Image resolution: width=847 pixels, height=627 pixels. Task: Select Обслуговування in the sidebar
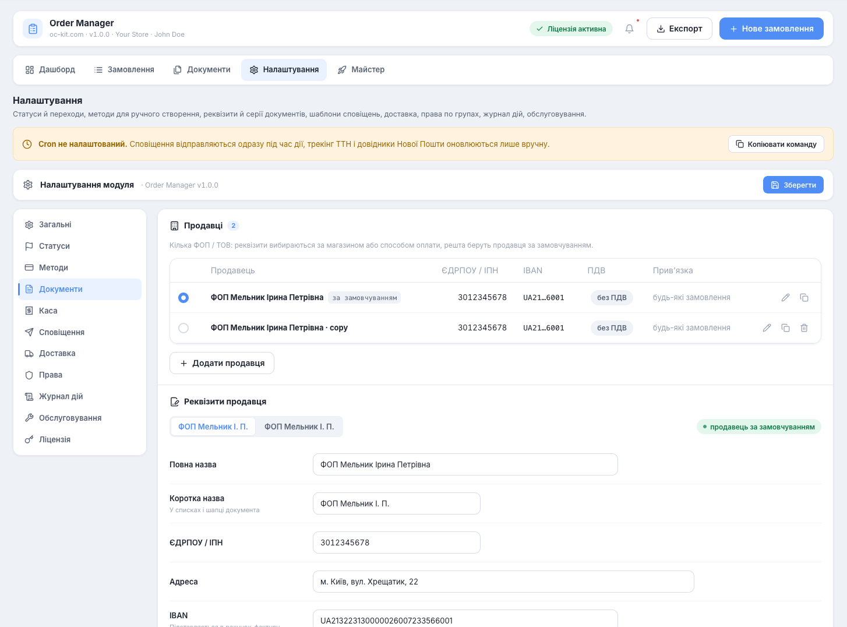(80, 418)
